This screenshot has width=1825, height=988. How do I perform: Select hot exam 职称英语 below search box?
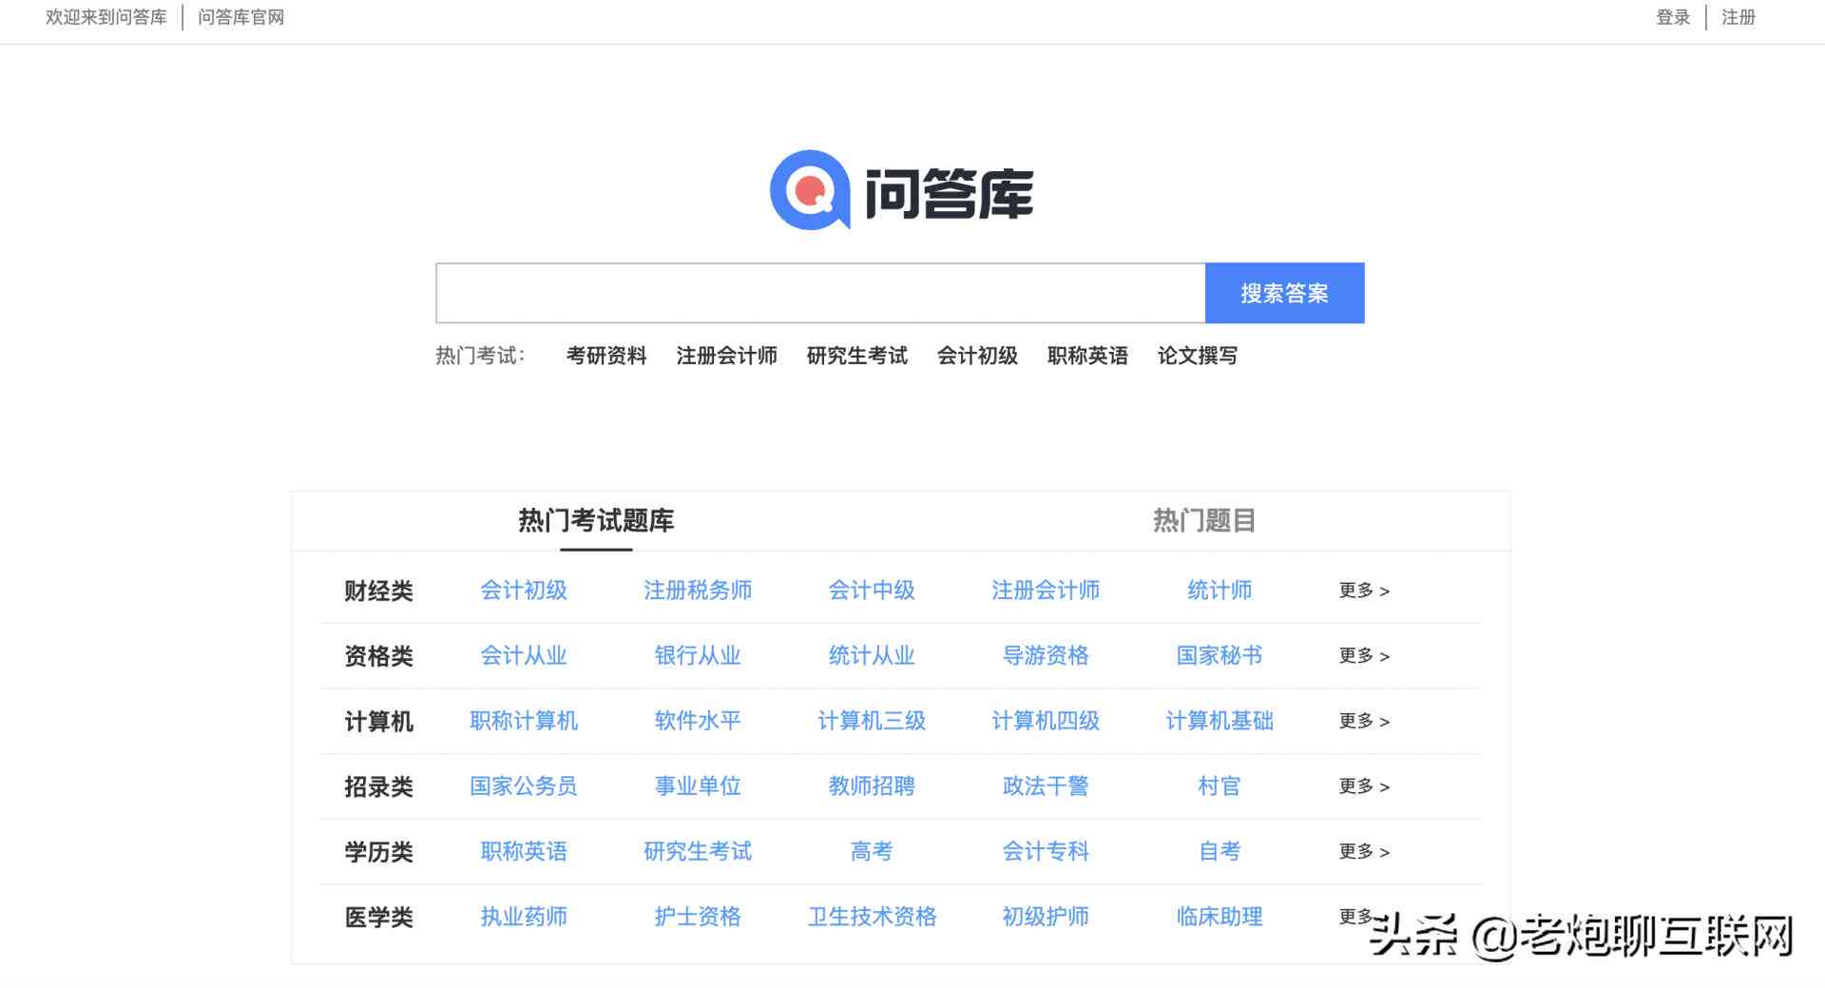click(1087, 356)
